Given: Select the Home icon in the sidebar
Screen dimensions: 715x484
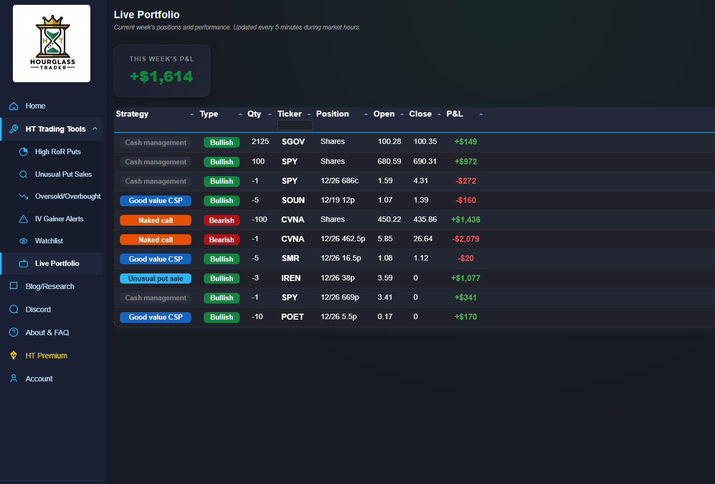Looking at the screenshot, I should (13, 106).
